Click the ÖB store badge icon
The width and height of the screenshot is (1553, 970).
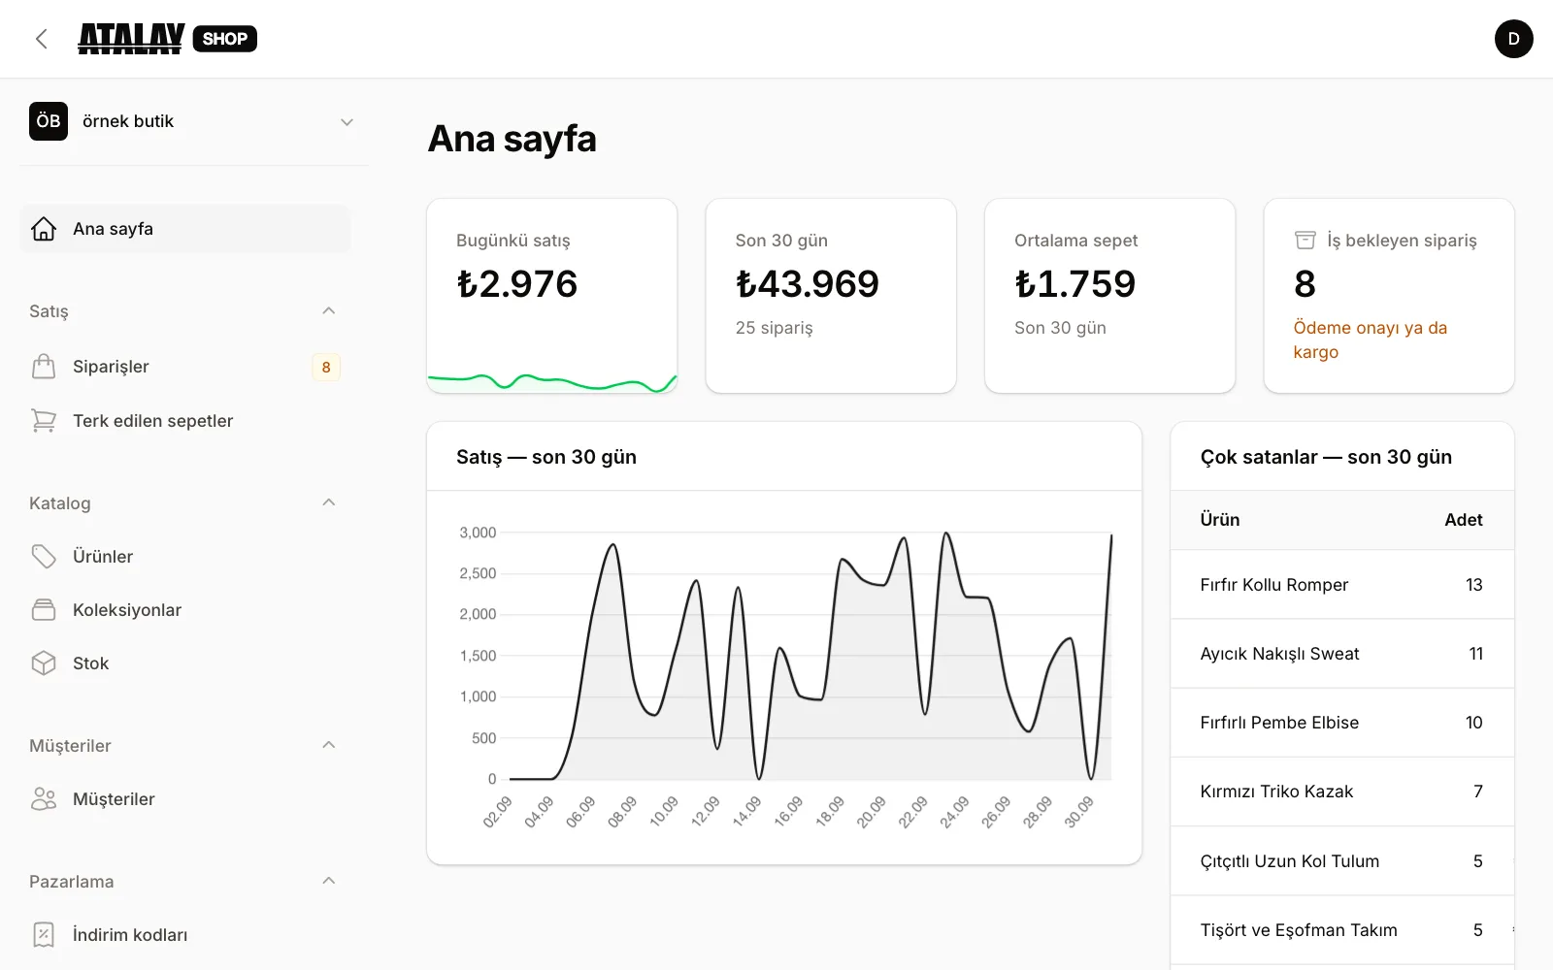(x=49, y=121)
